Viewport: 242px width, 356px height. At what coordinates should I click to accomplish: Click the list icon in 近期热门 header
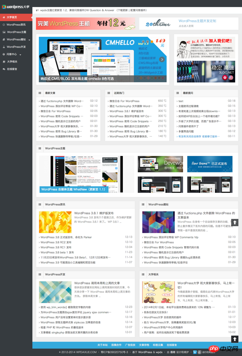point(108,93)
